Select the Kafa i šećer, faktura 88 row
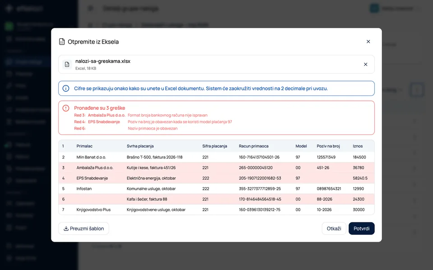This screenshot has width=433, height=270. (x=216, y=199)
